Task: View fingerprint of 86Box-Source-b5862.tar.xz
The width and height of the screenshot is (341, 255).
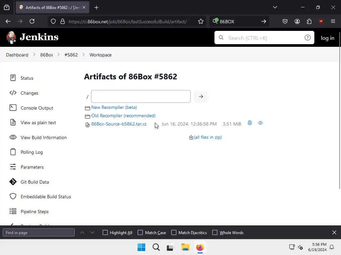Action: (250, 123)
